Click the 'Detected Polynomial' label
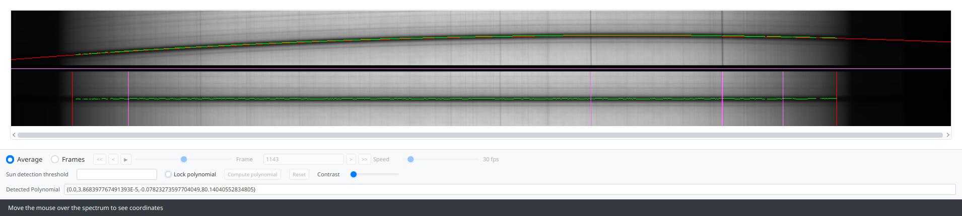Viewport: 962px width, 216px height. (33, 189)
